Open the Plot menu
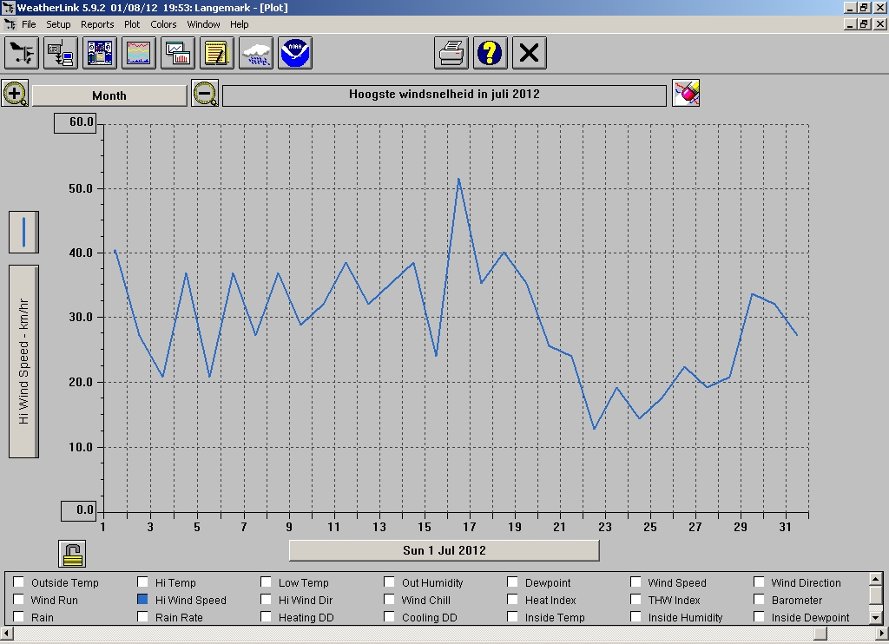Image resolution: width=889 pixels, height=644 pixels. pyautogui.click(x=132, y=24)
